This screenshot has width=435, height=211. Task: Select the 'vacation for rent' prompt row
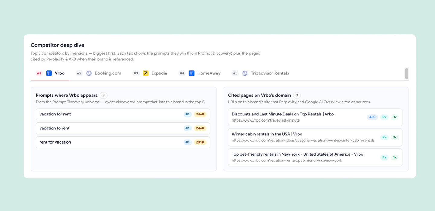tap(123, 114)
